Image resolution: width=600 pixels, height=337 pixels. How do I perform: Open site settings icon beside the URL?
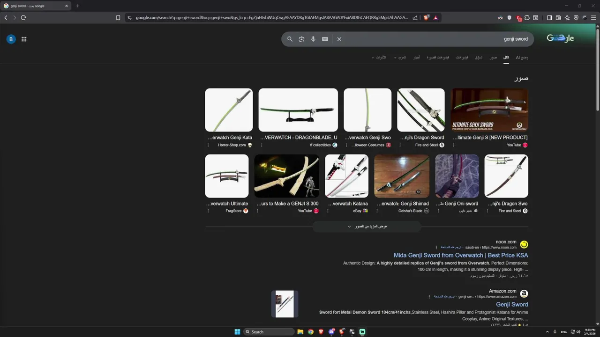click(129, 18)
